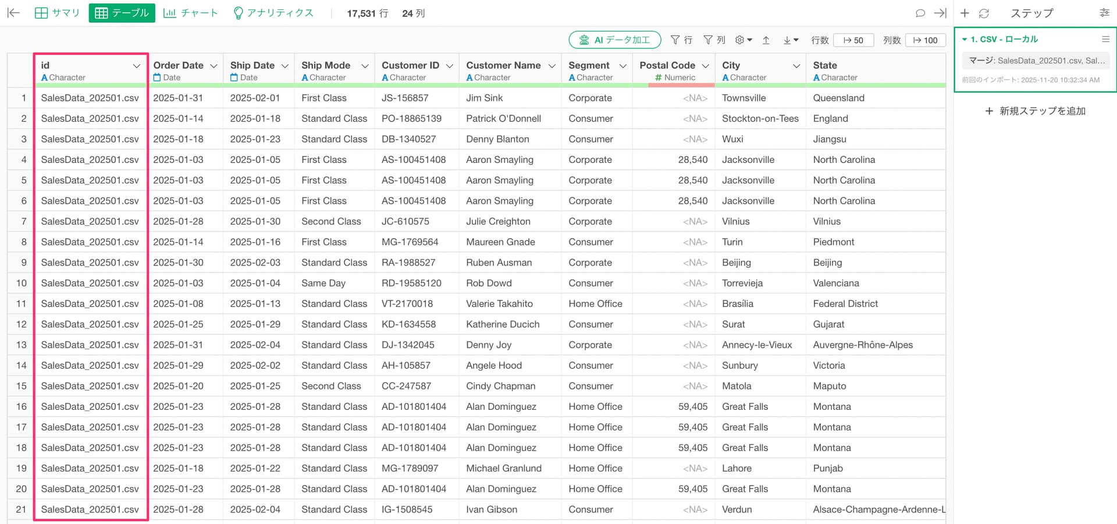Open the アナリティクス tab

point(273,13)
